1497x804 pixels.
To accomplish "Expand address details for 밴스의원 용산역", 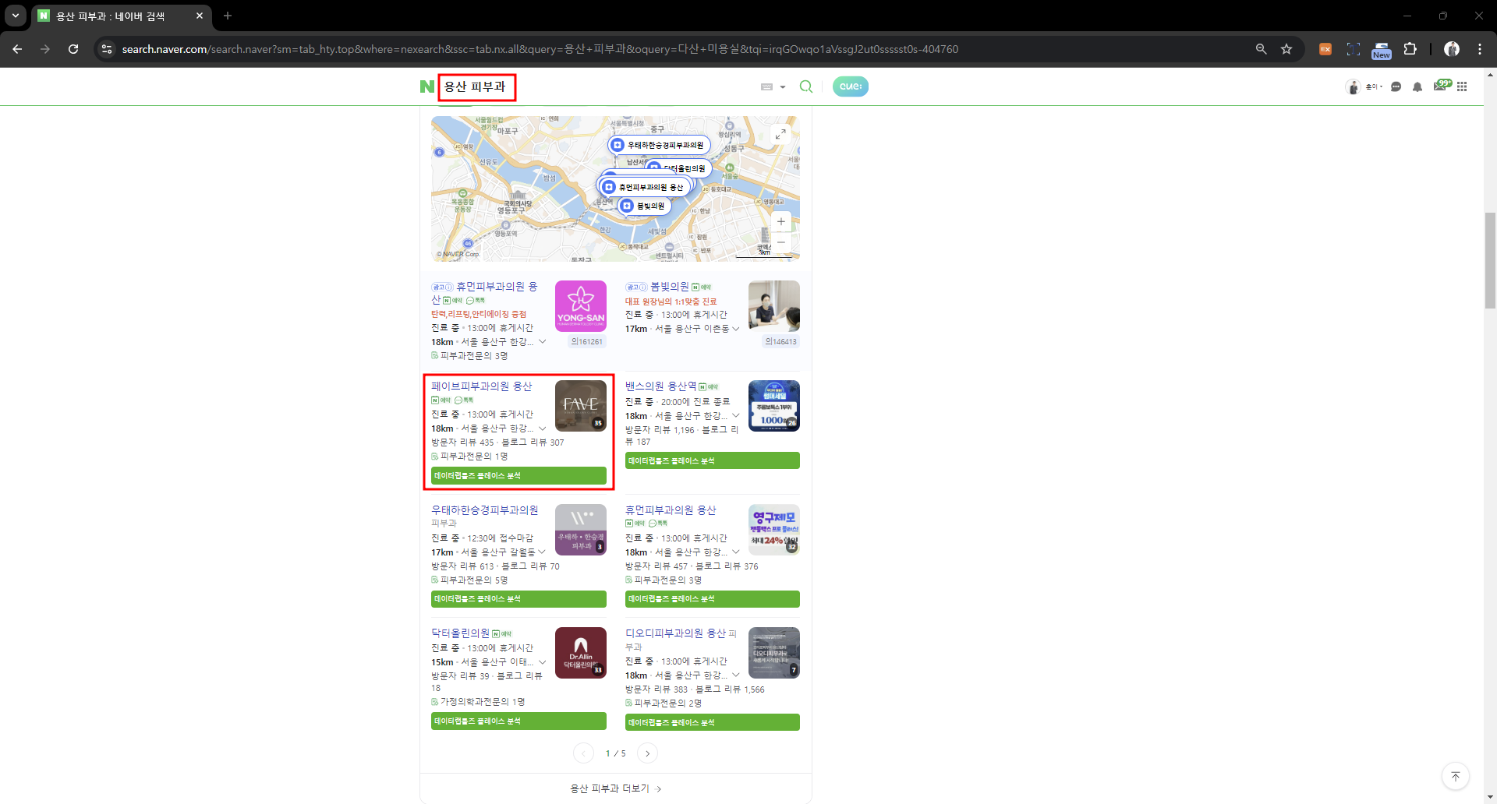I will pyautogui.click(x=735, y=416).
